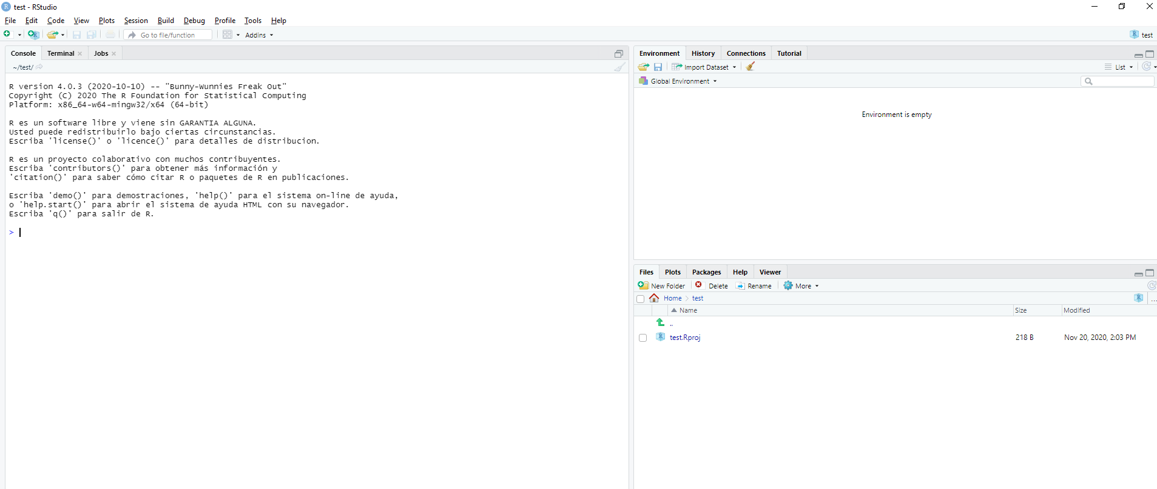Click the workspace panes grid icon

pos(228,35)
